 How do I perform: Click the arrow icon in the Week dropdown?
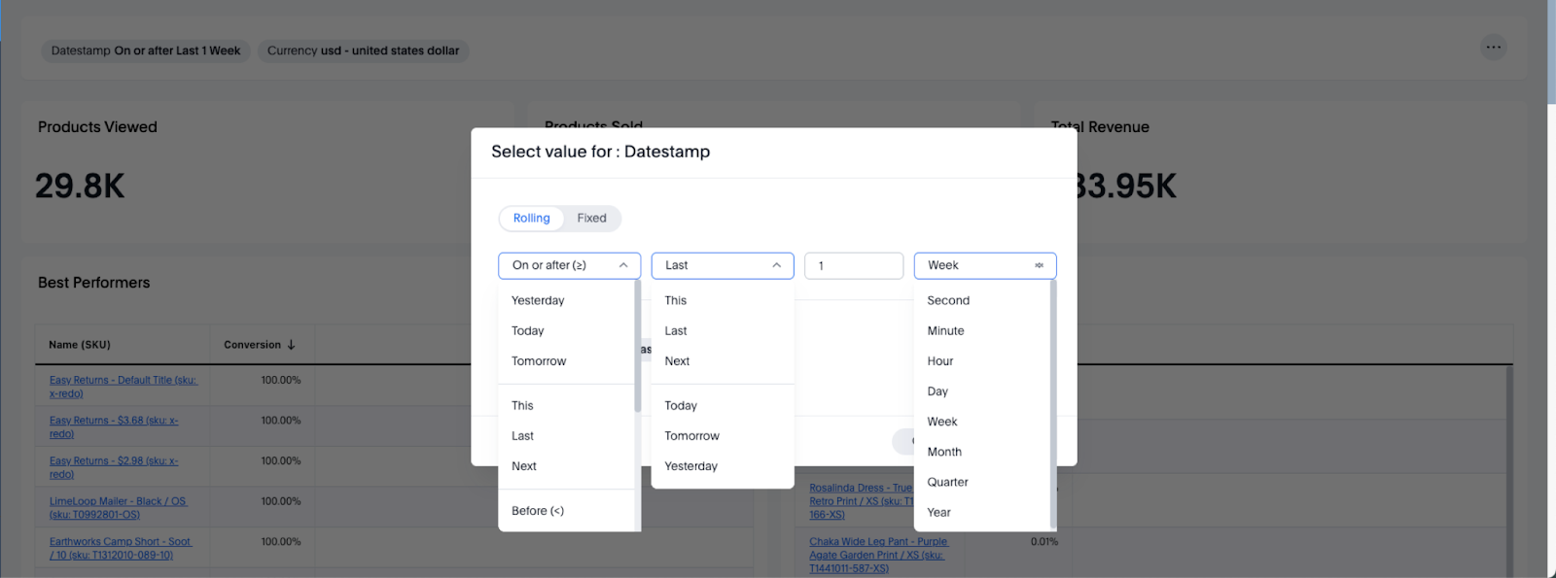pos(1039,265)
